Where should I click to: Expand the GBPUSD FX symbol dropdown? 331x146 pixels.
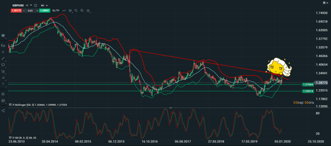[x=31, y=5]
